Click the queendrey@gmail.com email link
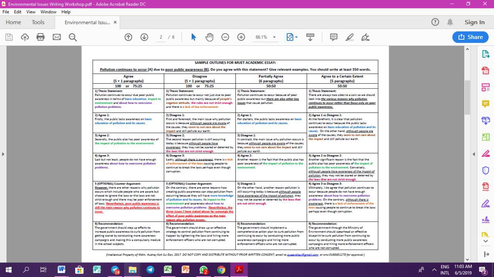494x277 pixels. [x=303, y=255]
